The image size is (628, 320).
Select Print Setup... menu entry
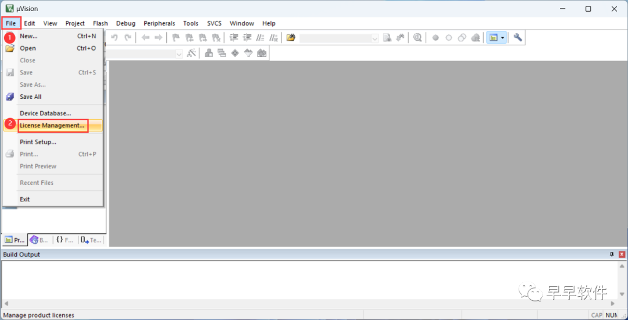53,142
